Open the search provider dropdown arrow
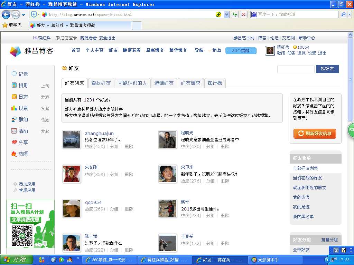 [x=349, y=14]
